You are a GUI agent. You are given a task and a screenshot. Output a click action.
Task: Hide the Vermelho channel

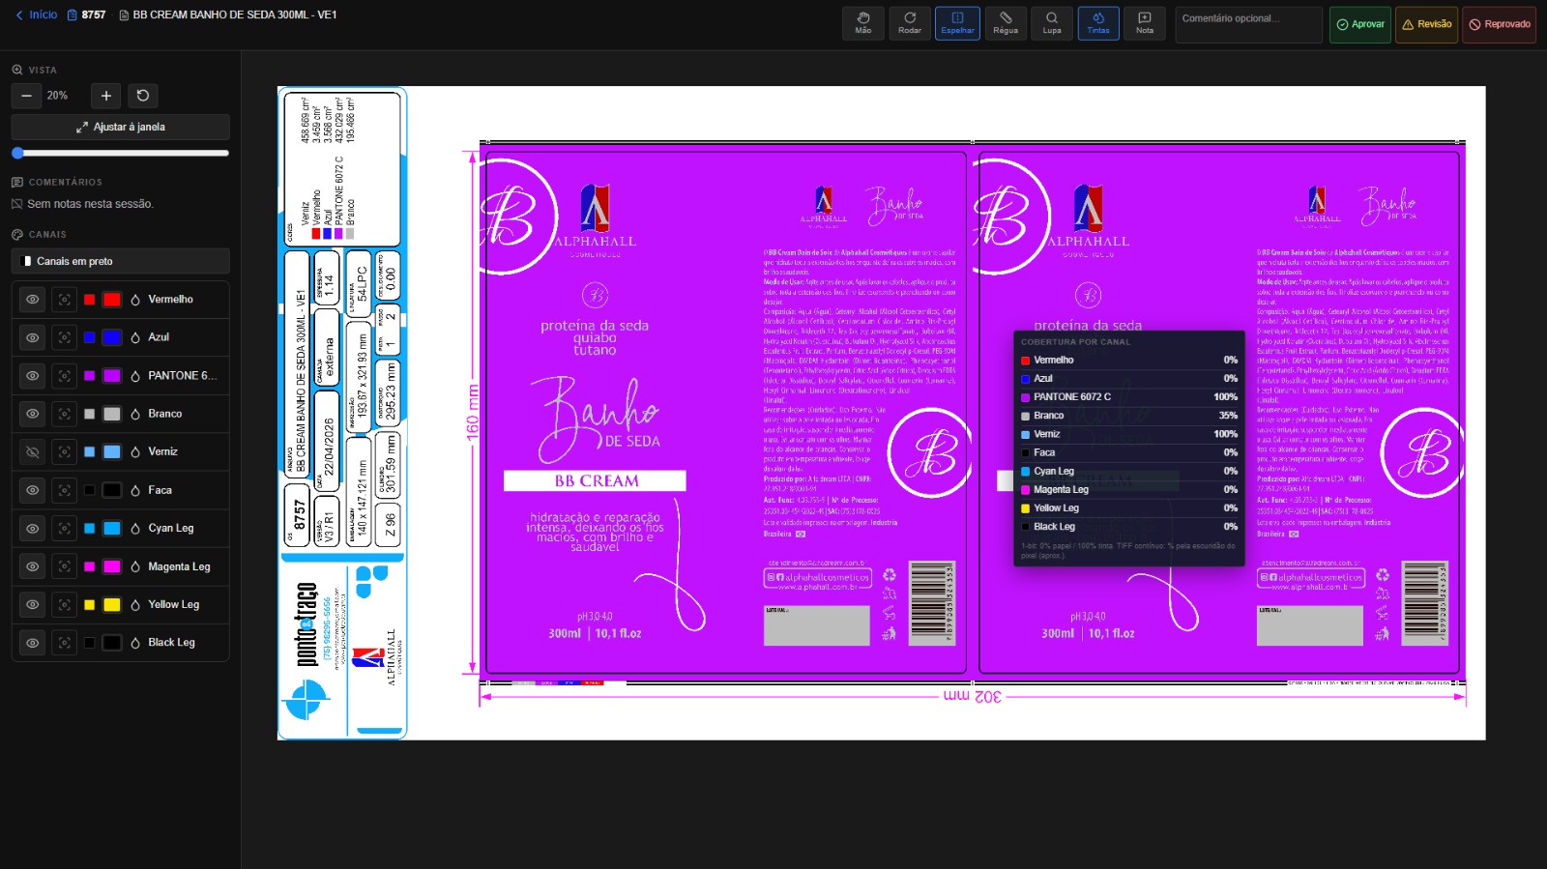[33, 300]
